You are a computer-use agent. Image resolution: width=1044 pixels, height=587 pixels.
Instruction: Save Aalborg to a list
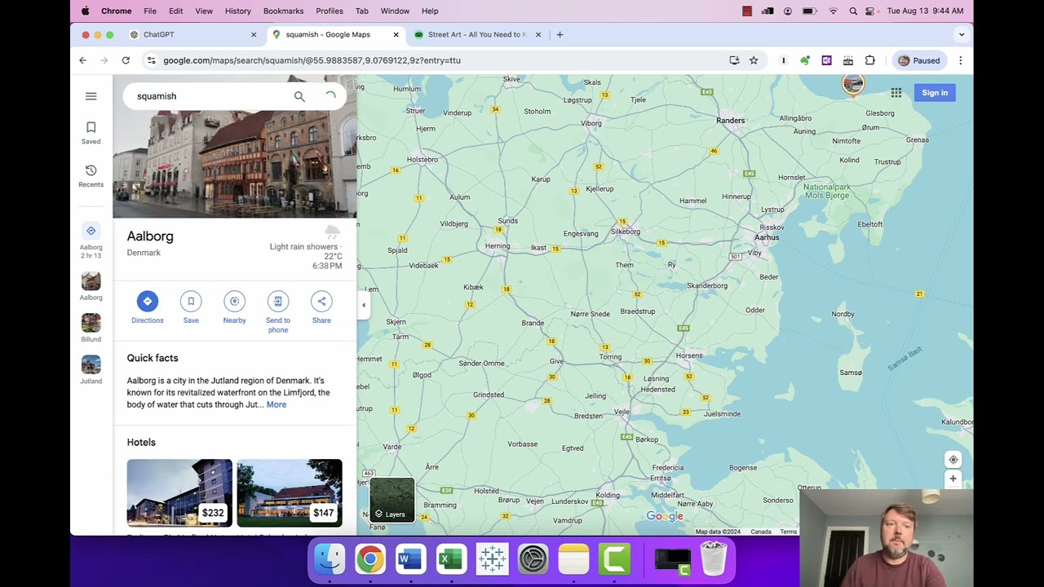[191, 308]
